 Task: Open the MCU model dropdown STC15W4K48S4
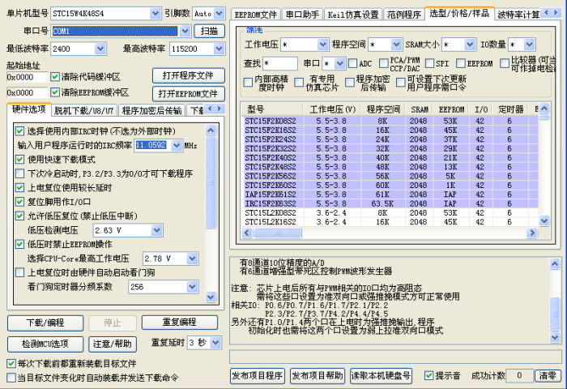(x=156, y=14)
